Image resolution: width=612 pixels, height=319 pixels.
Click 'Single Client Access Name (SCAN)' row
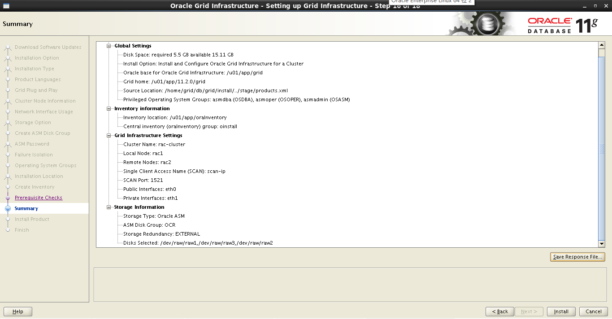[x=174, y=171]
